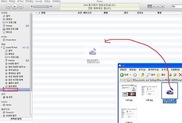Select the t_02.jpg thumbnail in Explorer
The image size is (182, 123).
pyautogui.click(x=149, y=91)
